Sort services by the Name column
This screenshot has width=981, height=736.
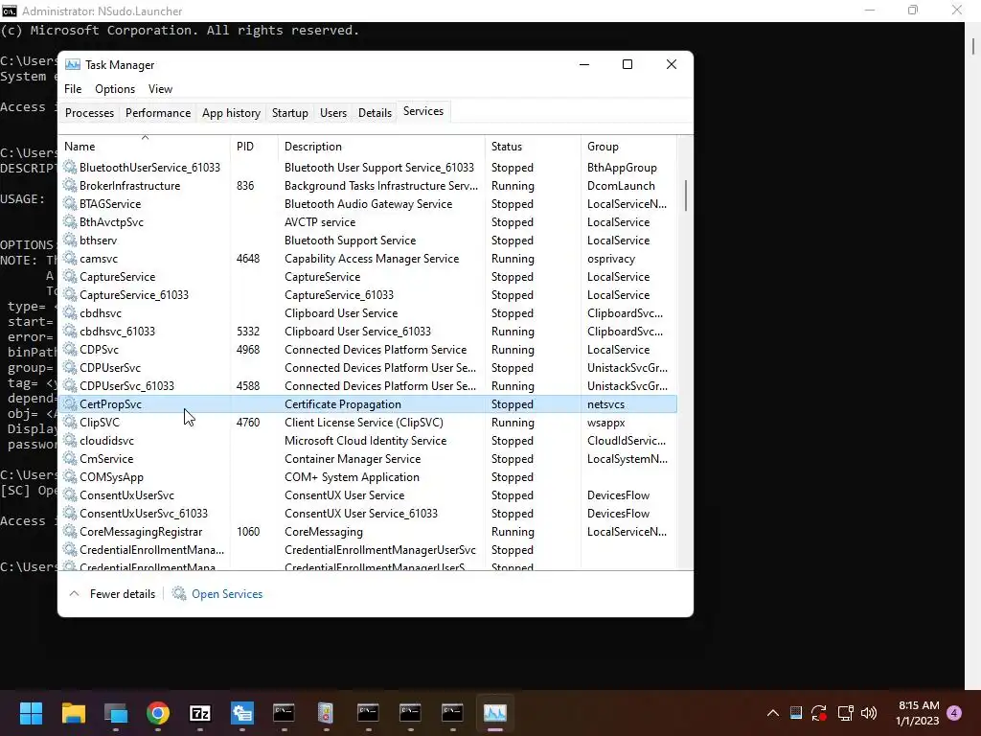[x=145, y=147]
